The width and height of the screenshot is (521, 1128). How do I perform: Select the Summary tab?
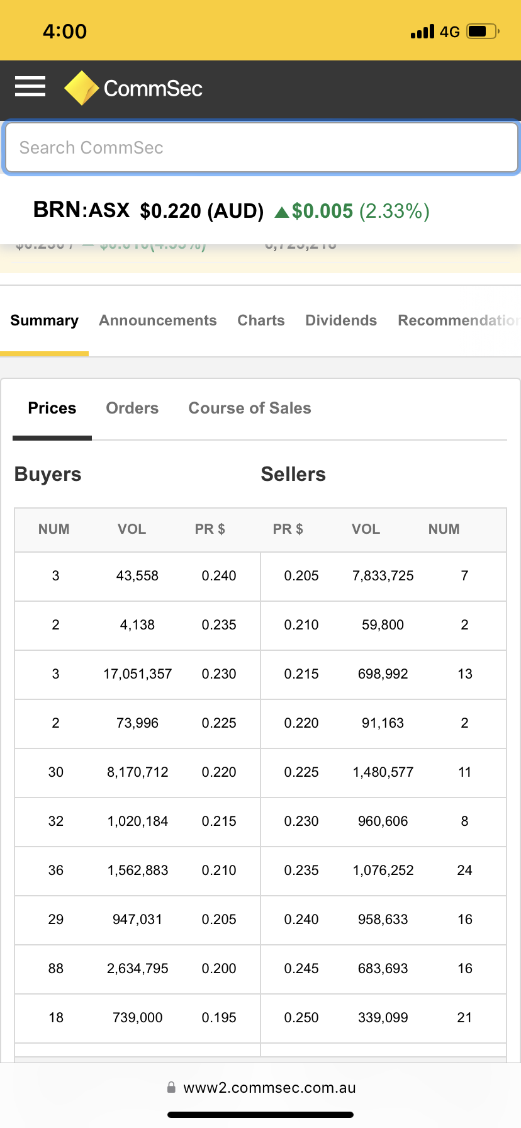(x=44, y=320)
